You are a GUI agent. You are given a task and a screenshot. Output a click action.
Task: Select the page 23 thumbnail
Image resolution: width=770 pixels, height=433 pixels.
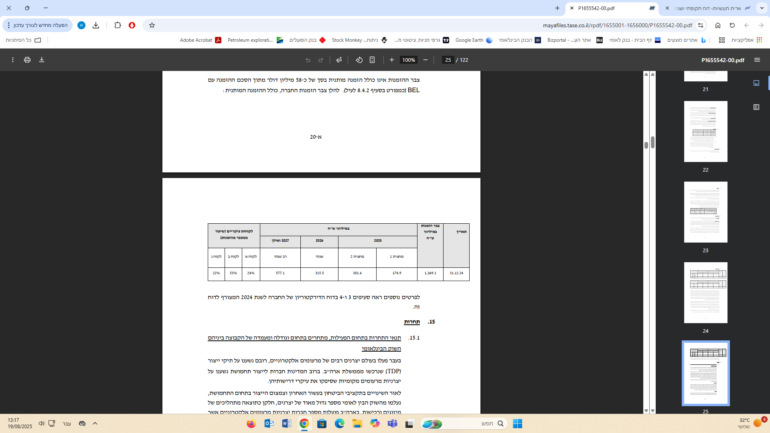pos(705,212)
